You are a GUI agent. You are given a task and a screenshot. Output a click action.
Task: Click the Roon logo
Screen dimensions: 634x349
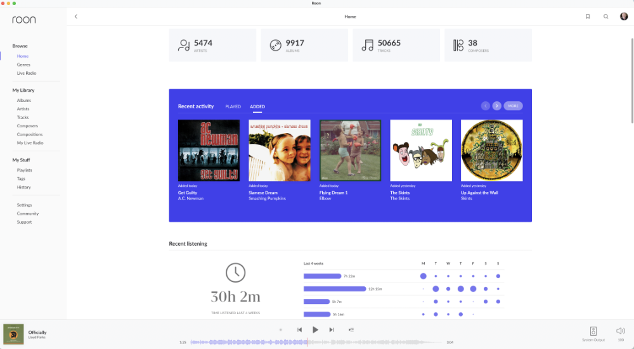[x=24, y=20]
